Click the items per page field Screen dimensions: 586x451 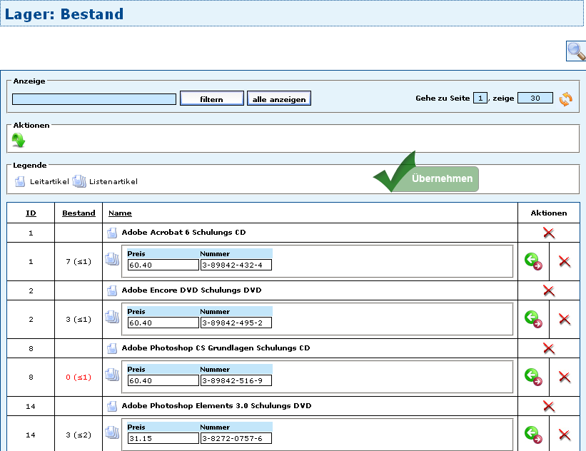[535, 98]
